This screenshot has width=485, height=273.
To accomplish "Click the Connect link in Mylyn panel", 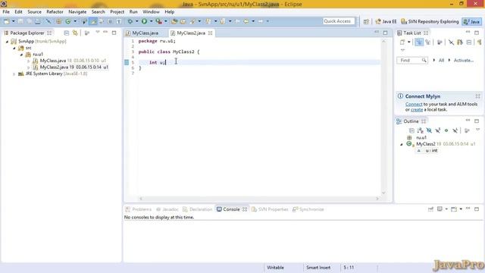I will [x=414, y=105].
